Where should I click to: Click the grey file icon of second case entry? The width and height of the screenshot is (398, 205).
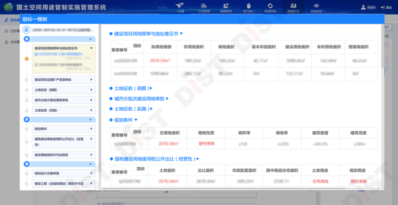pos(36,65)
